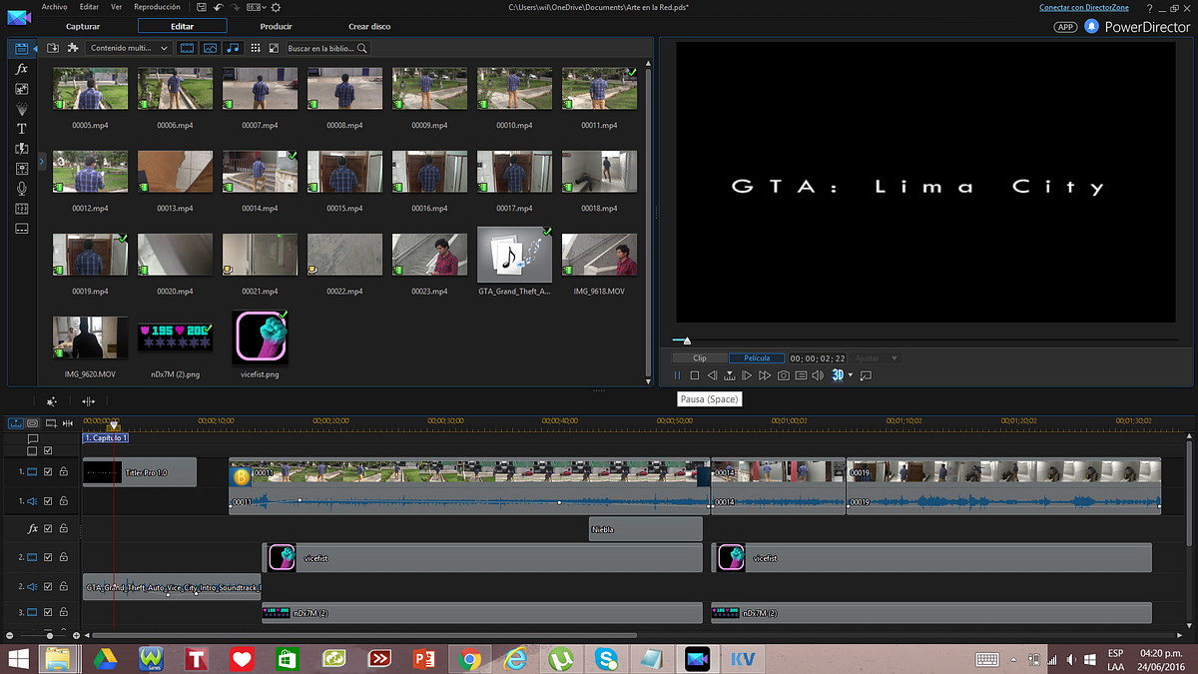Uncheck enable for fx track
1198x674 pixels.
point(48,528)
